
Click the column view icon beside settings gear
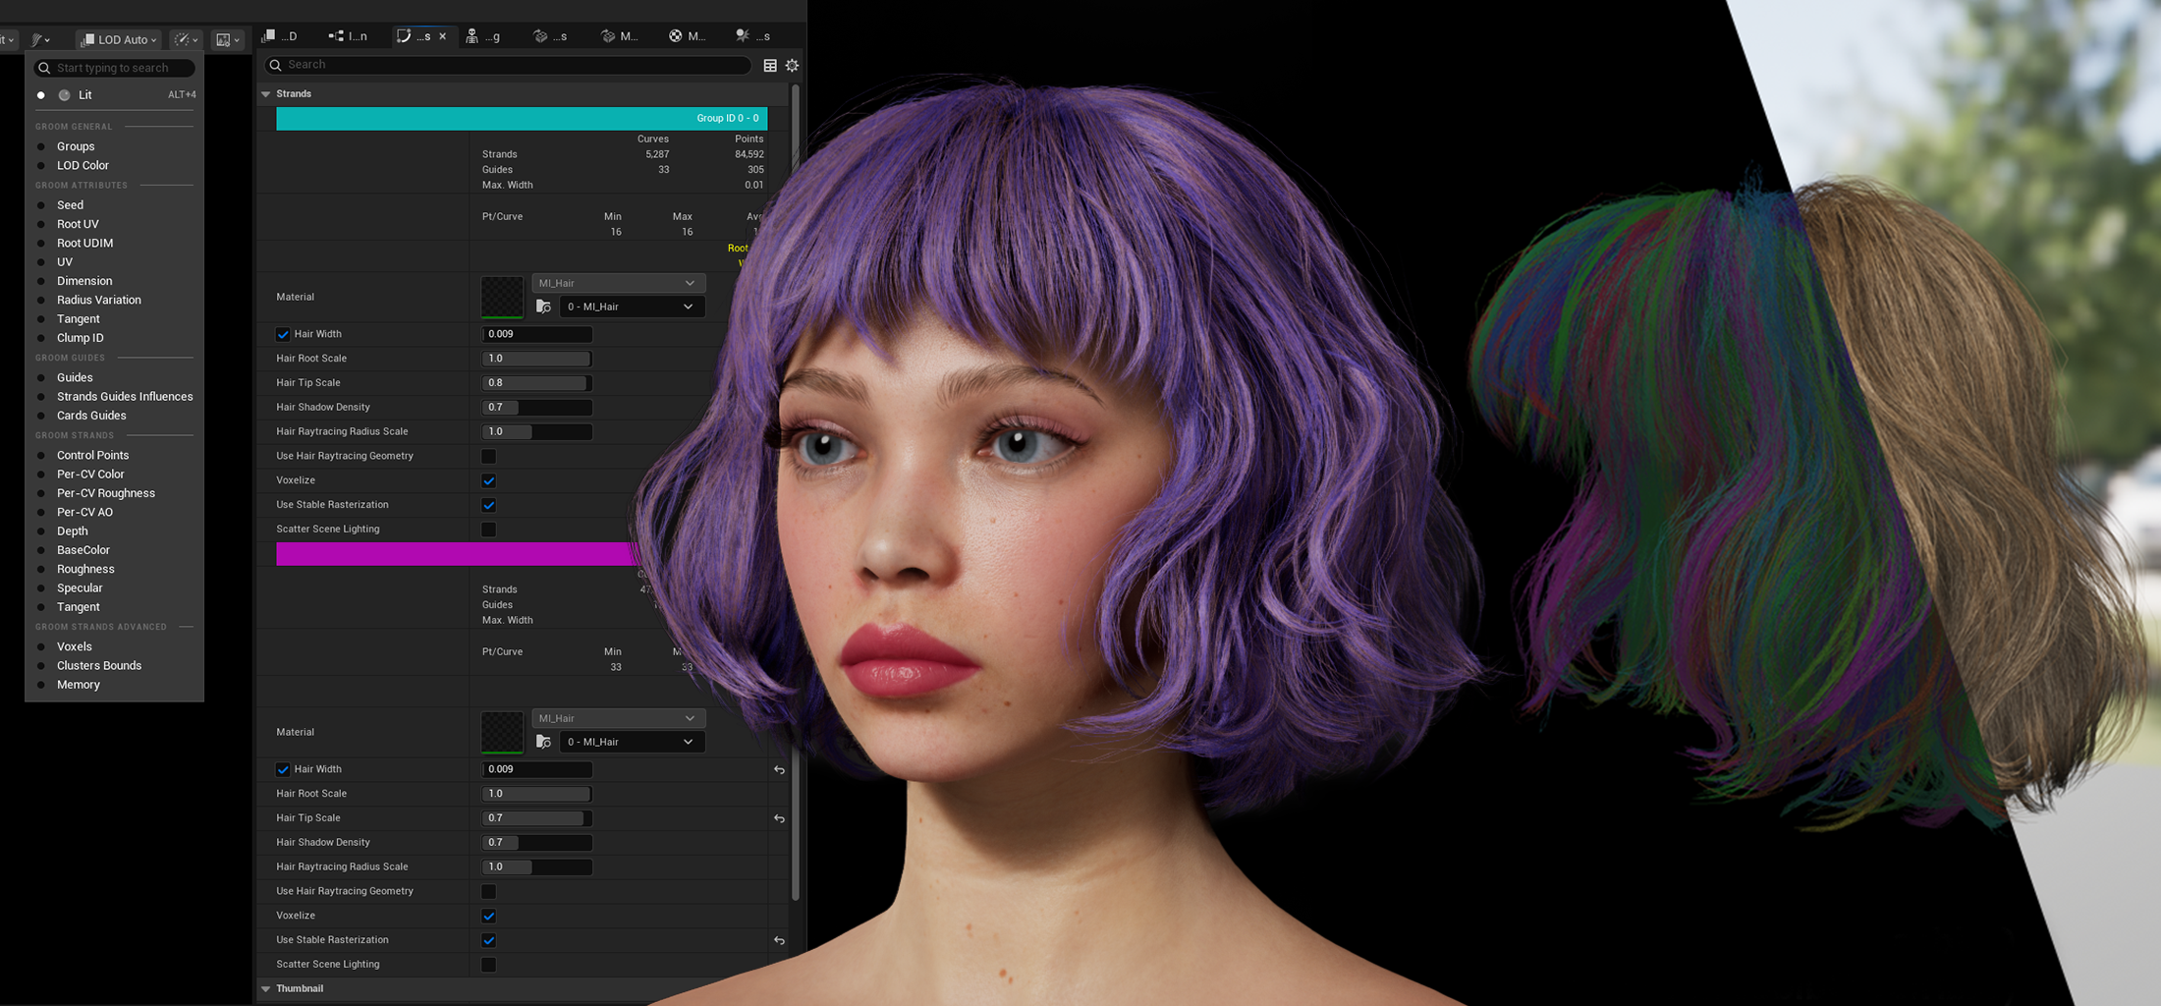click(x=770, y=65)
